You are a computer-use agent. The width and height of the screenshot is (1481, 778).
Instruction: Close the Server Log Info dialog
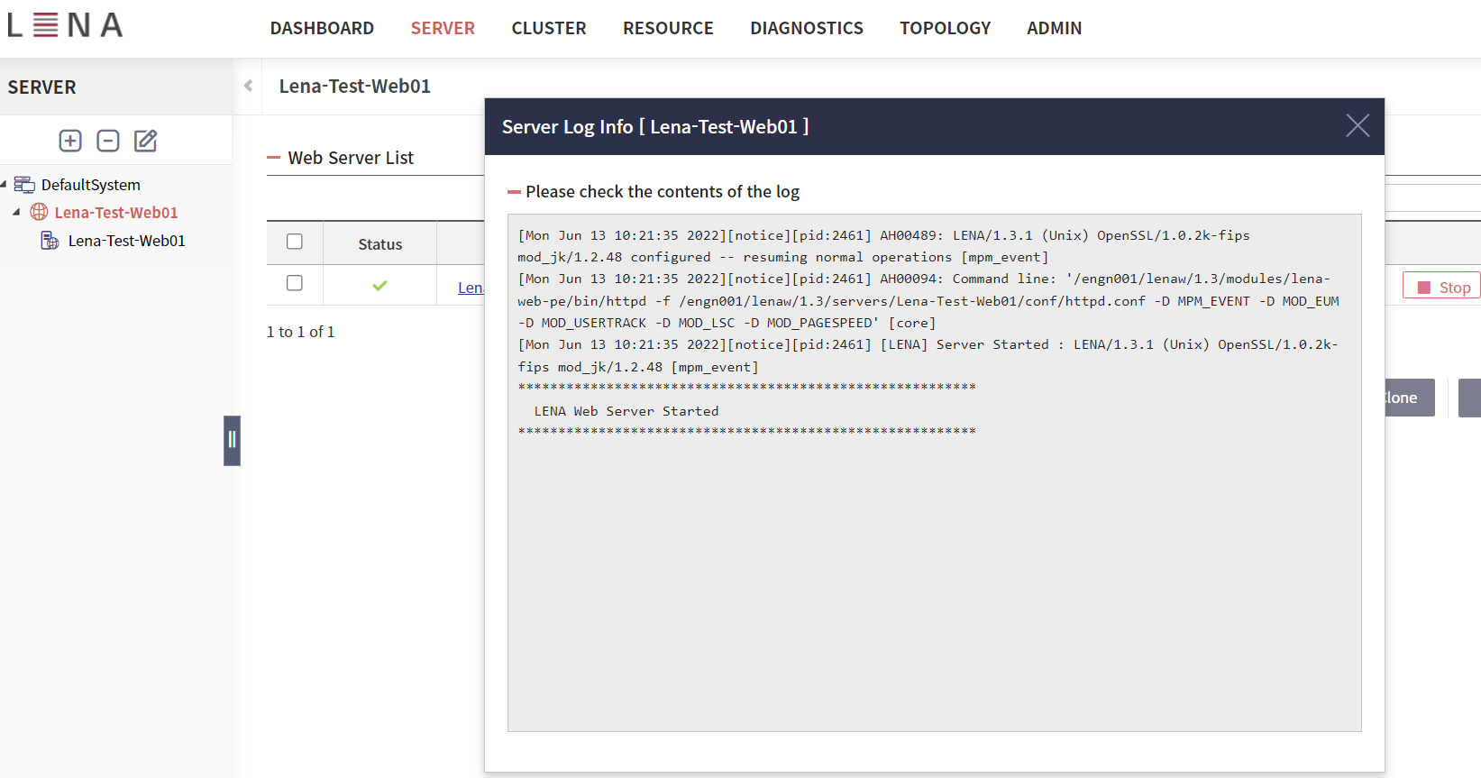[x=1358, y=125]
